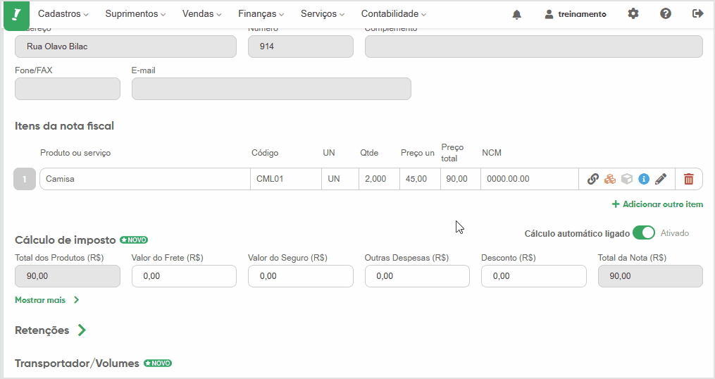Edit the Camisa item with pencil icon
Image resolution: width=715 pixels, height=379 pixels.
pos(661,179)
